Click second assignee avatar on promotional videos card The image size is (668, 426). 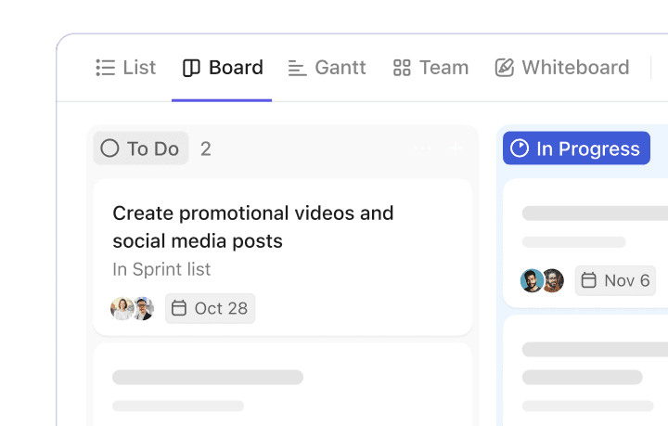[x=142, y=308]
